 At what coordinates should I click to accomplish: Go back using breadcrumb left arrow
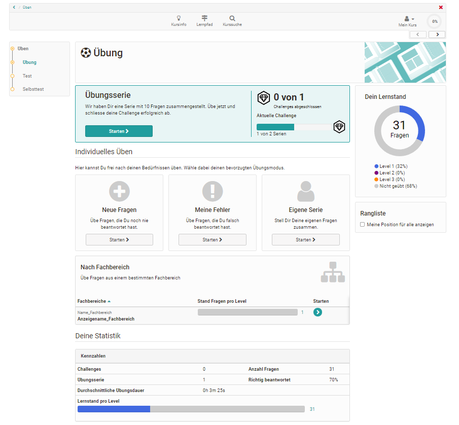[14, 7]
